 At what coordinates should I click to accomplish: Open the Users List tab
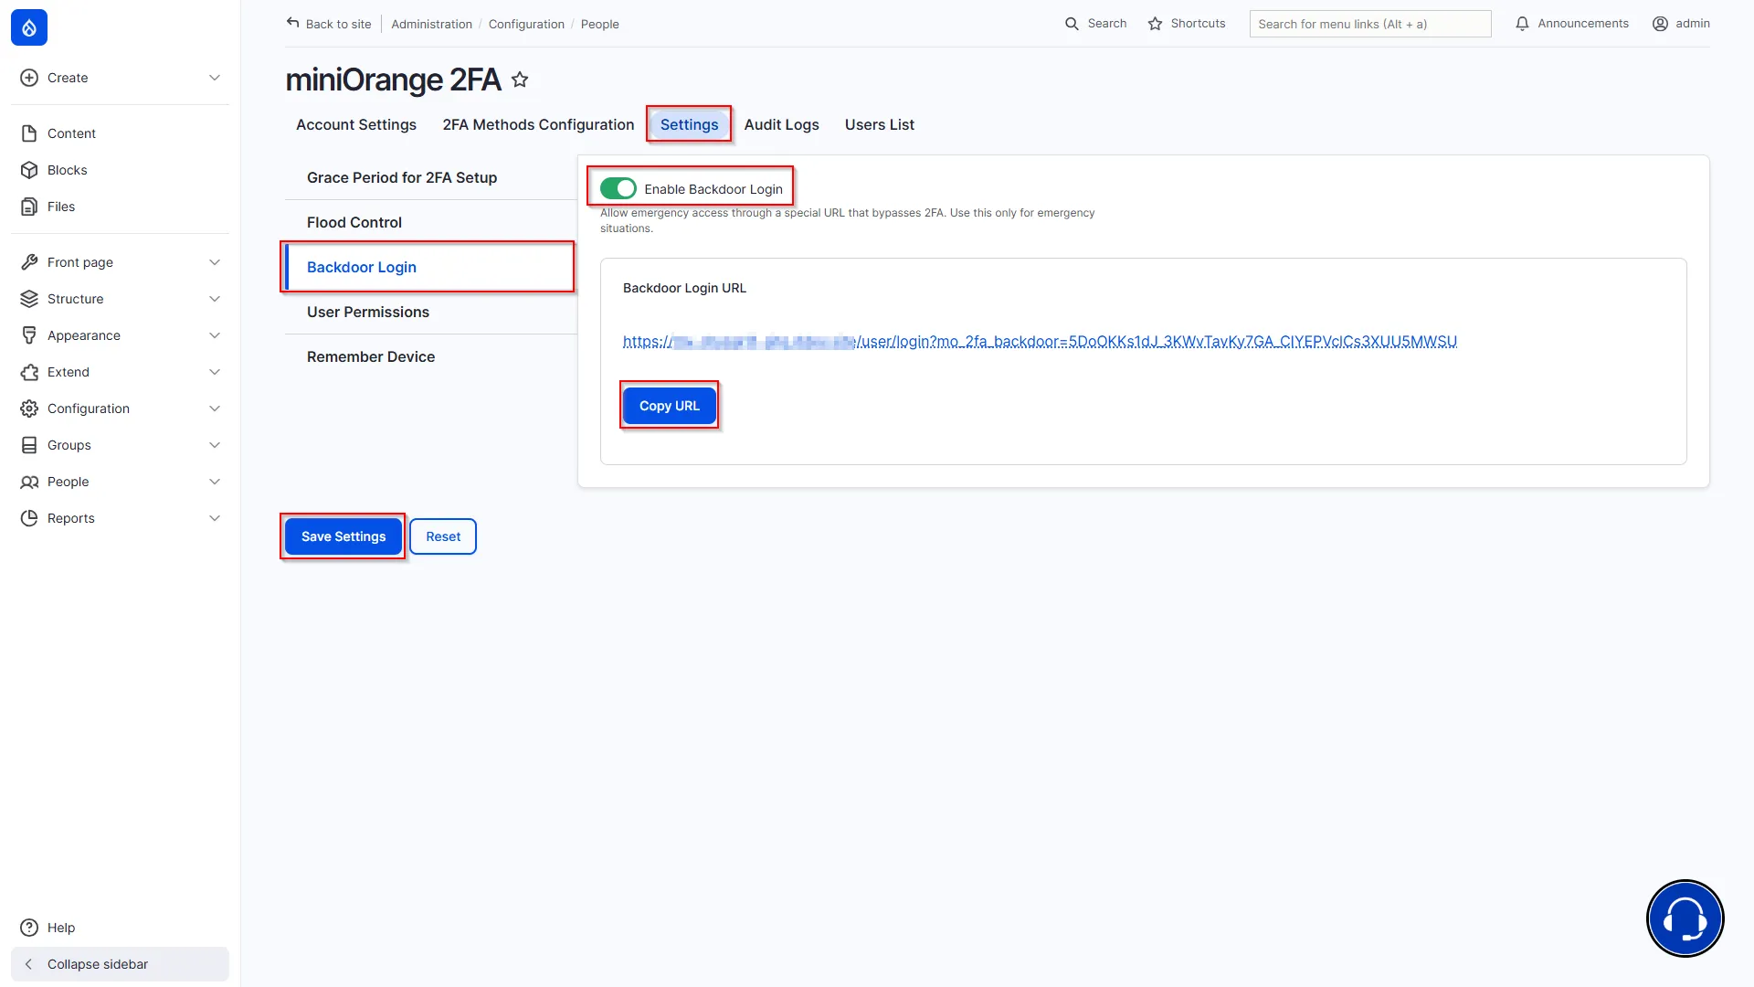879,124
